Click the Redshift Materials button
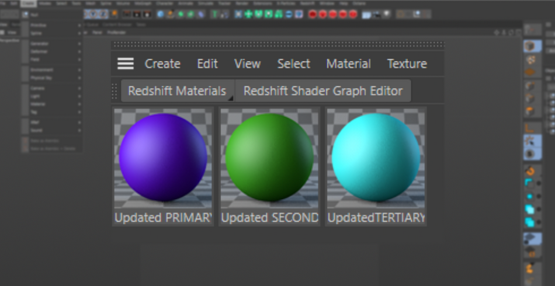The image size is (555, 286). coord(177,91)
